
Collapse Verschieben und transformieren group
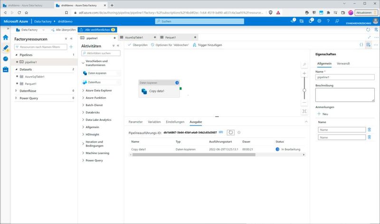83,63
